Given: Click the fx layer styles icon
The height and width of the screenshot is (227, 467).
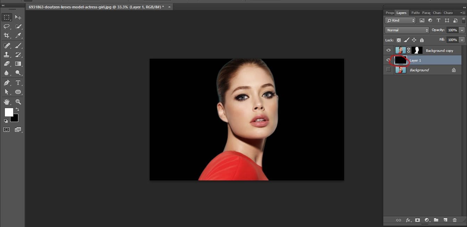Looking at the screenshot, I should [x=408, y=220].
